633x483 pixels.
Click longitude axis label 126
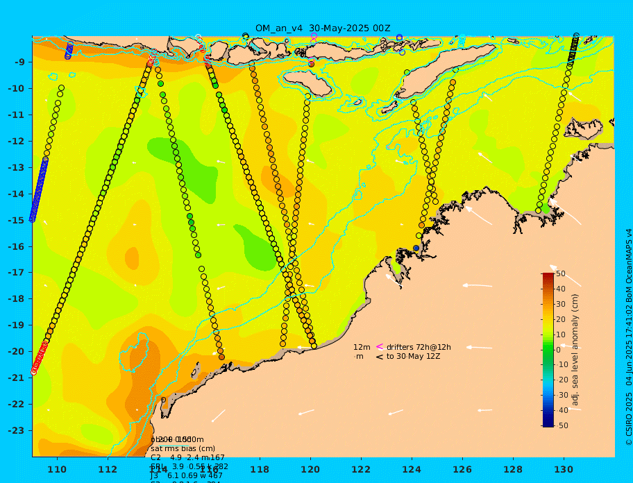(x=462, y=470)
